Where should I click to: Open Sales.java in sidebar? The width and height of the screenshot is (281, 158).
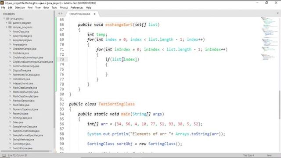click(x=18, y=122)
